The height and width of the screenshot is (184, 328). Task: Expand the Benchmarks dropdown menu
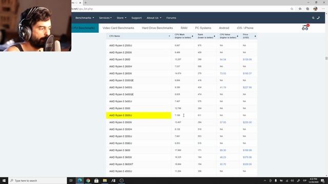point(85,18)
